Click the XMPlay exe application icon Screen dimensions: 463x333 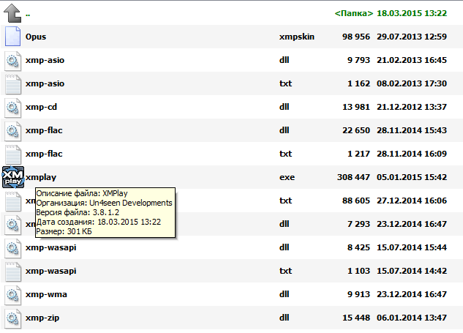(x=13, y=177)
